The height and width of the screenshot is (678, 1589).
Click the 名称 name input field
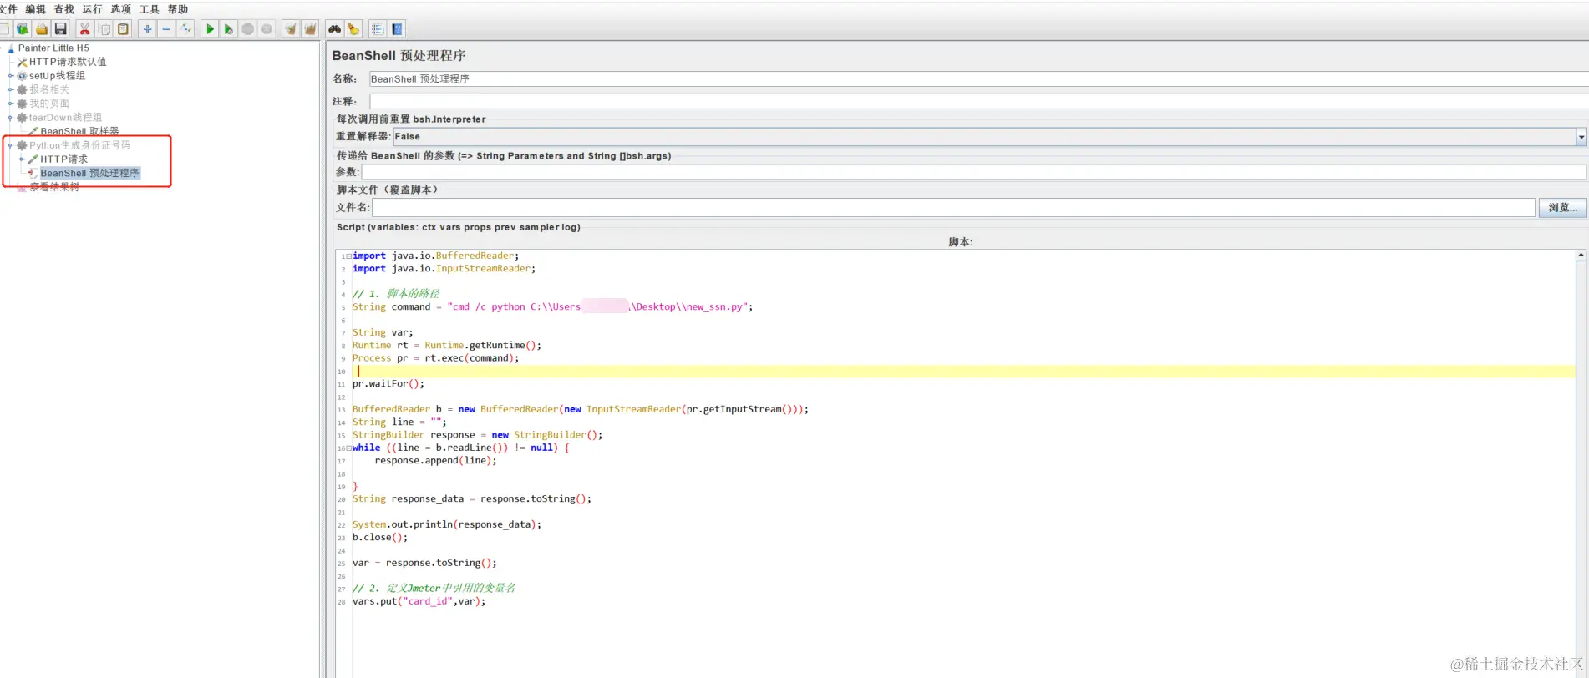point(979,79)
